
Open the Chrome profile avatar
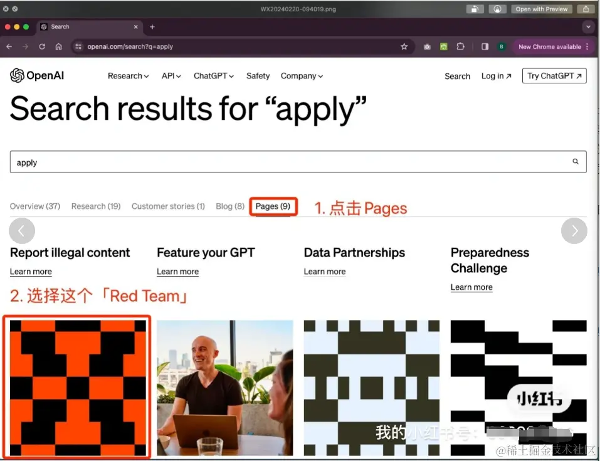(502, 46)
